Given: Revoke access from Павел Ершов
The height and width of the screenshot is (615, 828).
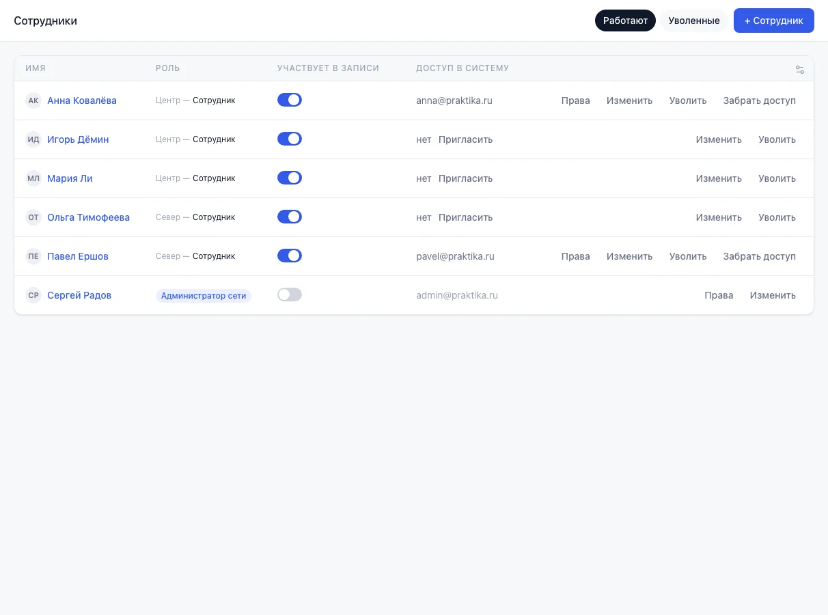Looking at the screenshot, I should (x=760, y=256).
